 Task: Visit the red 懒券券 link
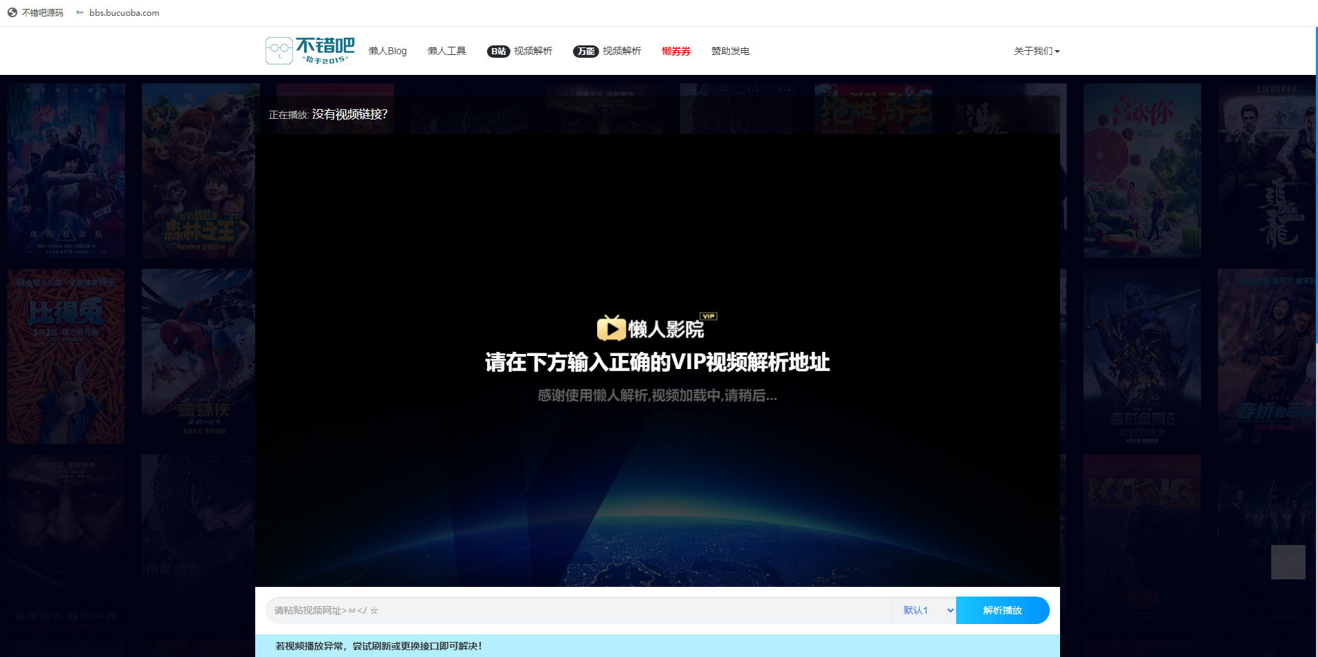676,51
